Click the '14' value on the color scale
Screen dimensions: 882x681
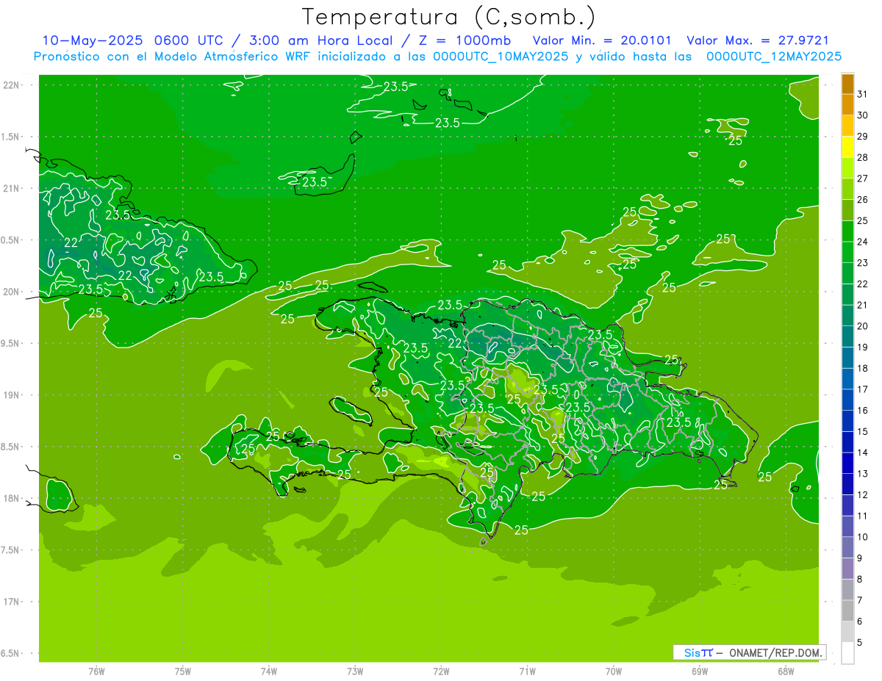click(x=863, y=453)
